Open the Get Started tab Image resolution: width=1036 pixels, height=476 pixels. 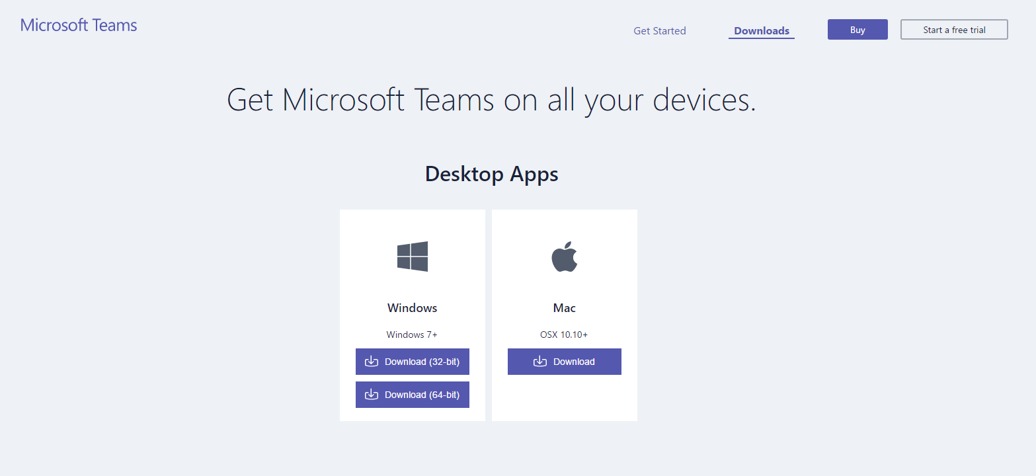(659, 30)
